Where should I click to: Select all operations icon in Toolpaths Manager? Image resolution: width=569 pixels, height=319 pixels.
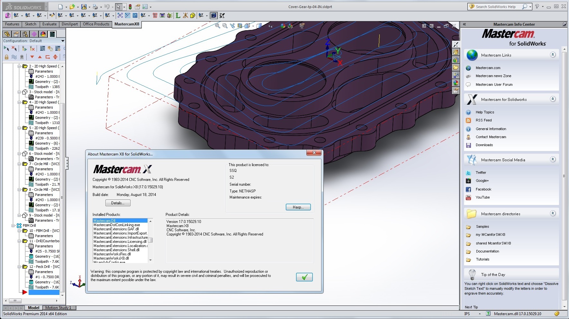coord(6,48)
